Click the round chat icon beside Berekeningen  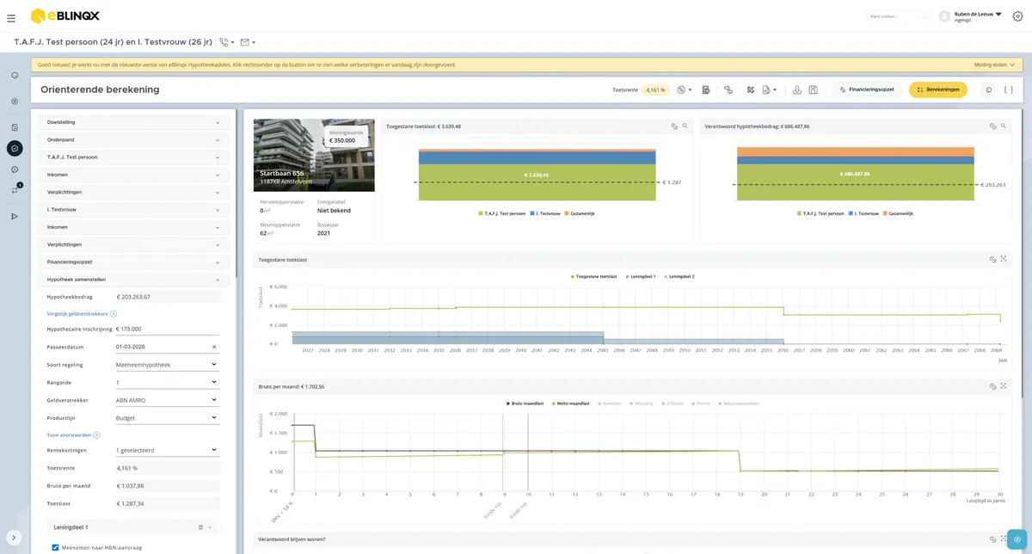(988, 89)
